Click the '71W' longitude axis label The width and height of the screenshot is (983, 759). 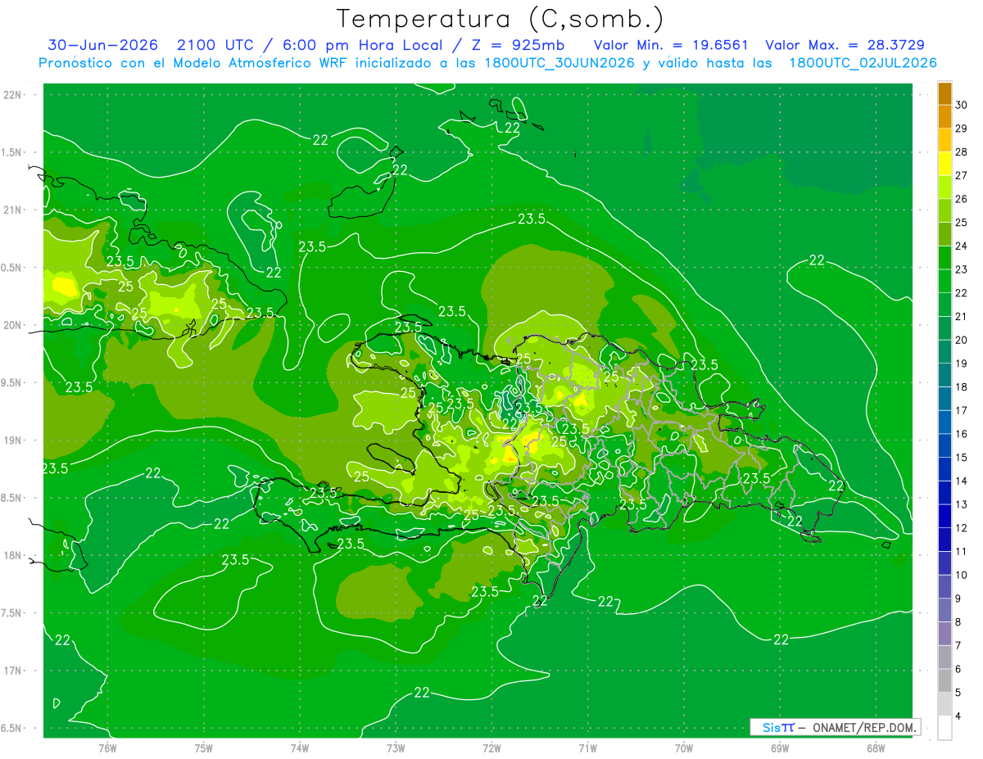[587, 748]
